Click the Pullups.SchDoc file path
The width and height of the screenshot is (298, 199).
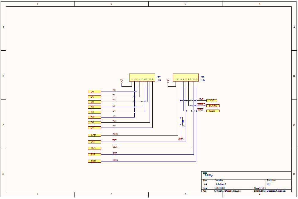pos(227,191)
